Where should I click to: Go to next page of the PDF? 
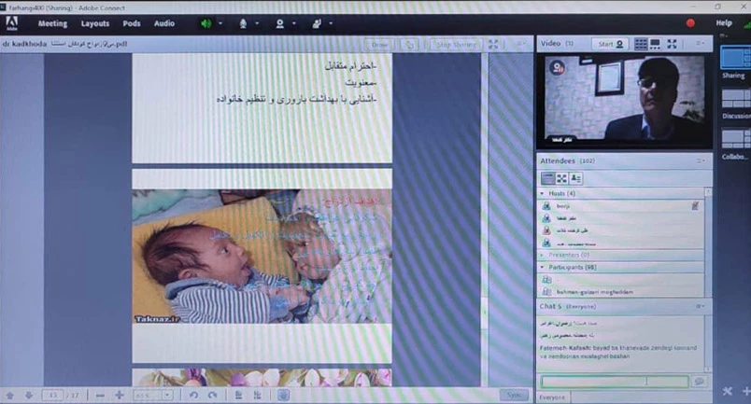coord(28,395)
